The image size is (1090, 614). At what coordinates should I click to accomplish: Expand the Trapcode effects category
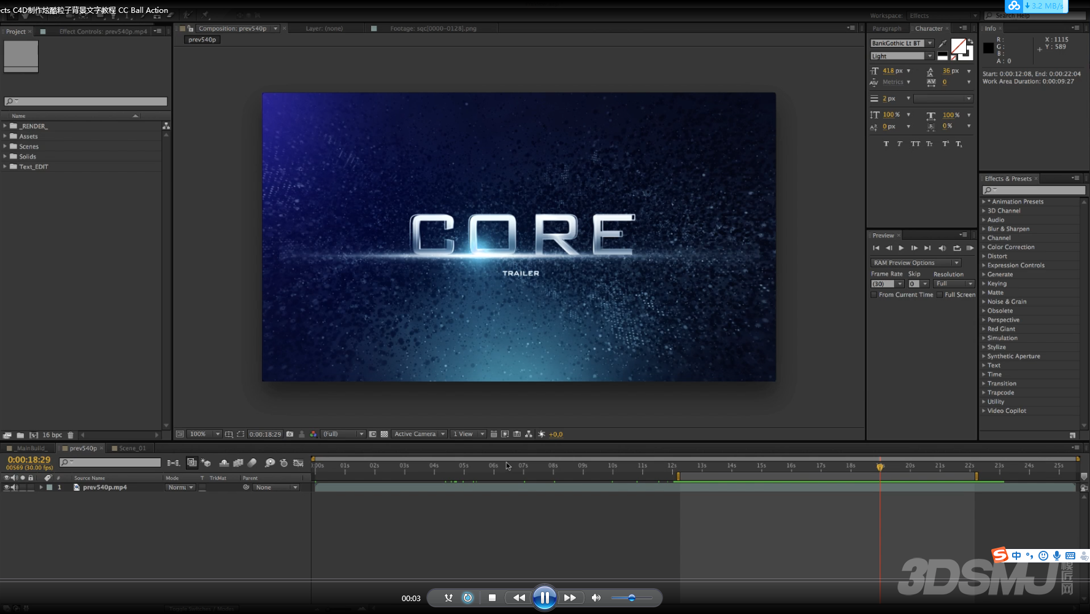pos(983,393)
